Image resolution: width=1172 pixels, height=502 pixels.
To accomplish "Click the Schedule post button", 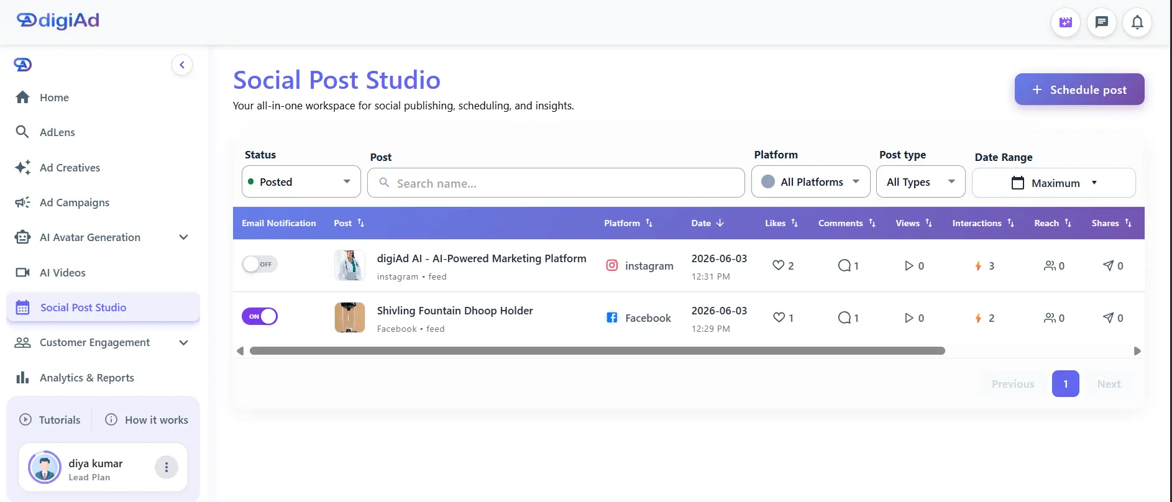I will click(x=1079, y=89).
